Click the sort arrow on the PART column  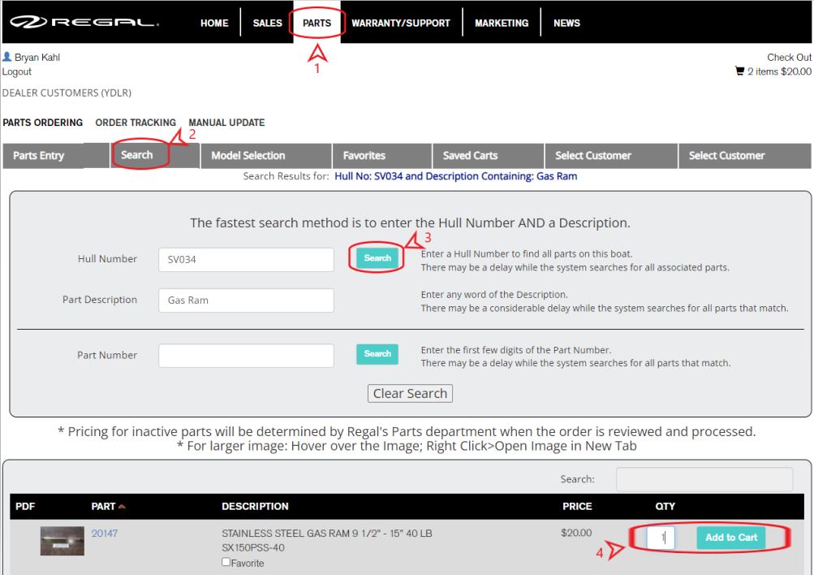(x=123, y=505)
